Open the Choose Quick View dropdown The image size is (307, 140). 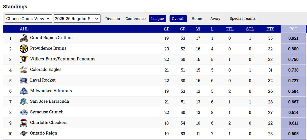click(x=29, y=19)
